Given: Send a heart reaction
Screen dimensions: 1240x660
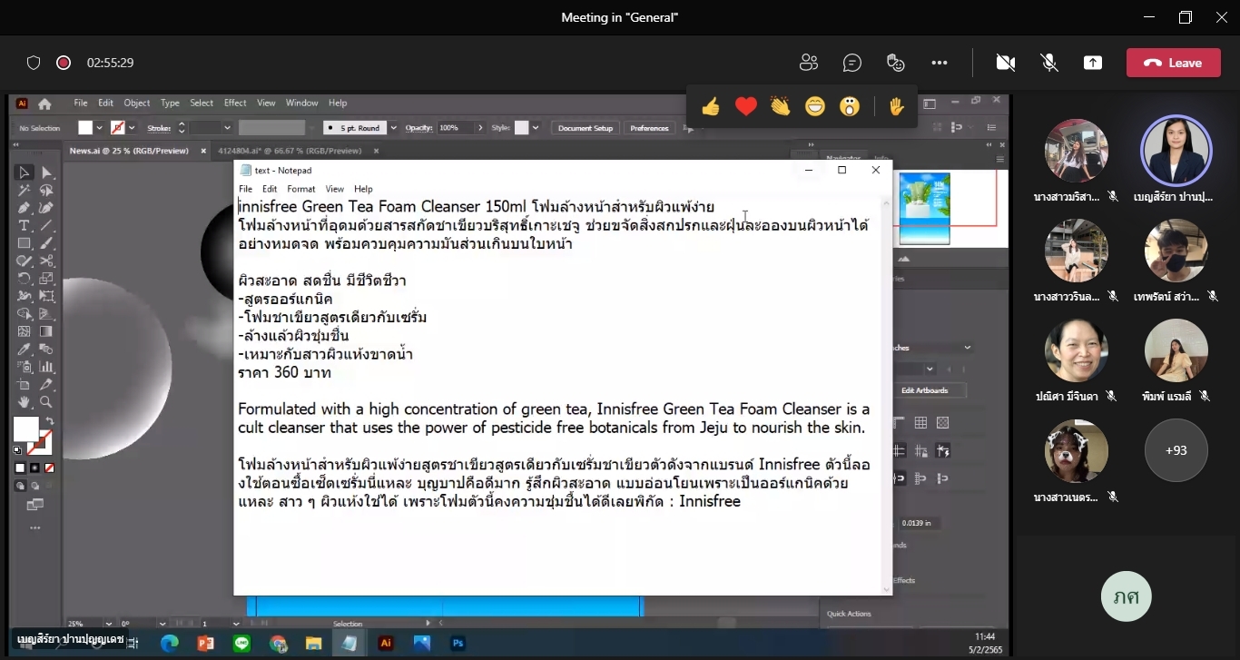Looking at the screenshot, I should (x=746, y=107).
